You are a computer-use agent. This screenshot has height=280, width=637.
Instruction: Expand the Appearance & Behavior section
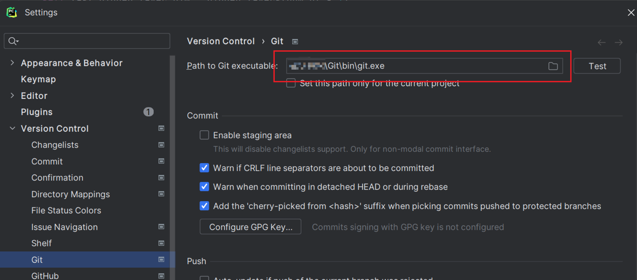tap(12, 63)
